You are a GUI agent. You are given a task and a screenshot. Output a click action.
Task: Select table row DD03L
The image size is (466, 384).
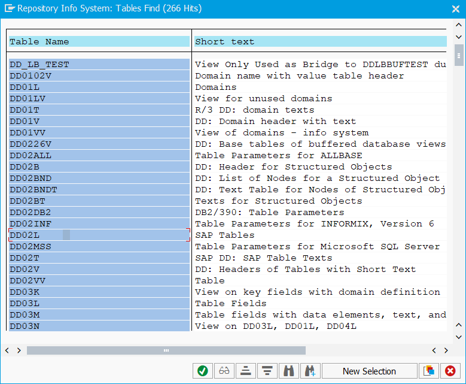coord(99,303)
